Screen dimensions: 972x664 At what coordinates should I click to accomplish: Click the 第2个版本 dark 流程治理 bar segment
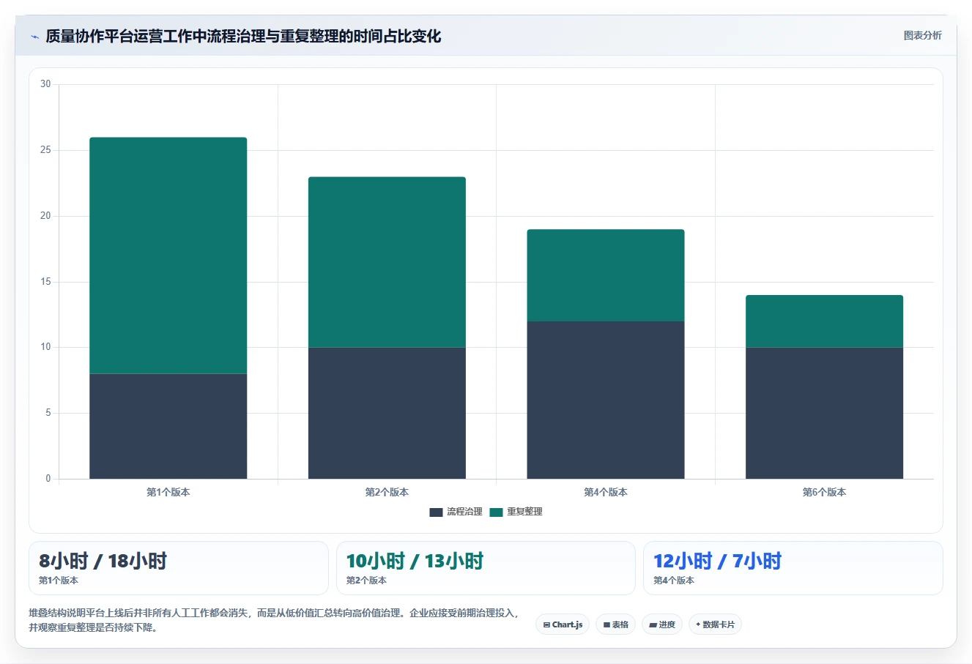pyautogui.click(x=387, y=413)
